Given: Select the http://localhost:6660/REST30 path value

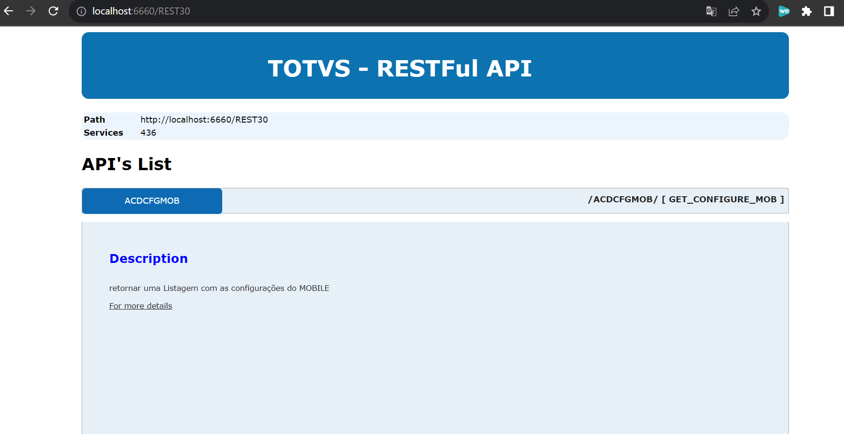Looking at the screenshot, I should pyautogui.click(x=204, y=120).
